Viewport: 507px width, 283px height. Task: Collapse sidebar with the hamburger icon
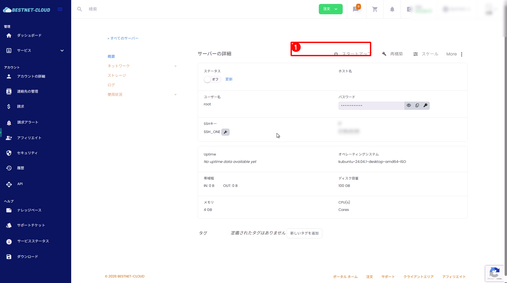[60, 10]
